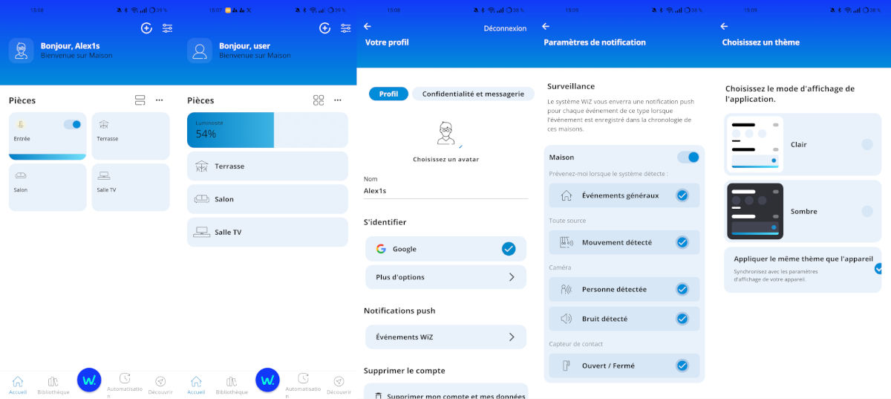Open settings sliders icon beside Bonjour, user
The height and width of the screenshot is (399, 891).
click(x=345, y=28)
